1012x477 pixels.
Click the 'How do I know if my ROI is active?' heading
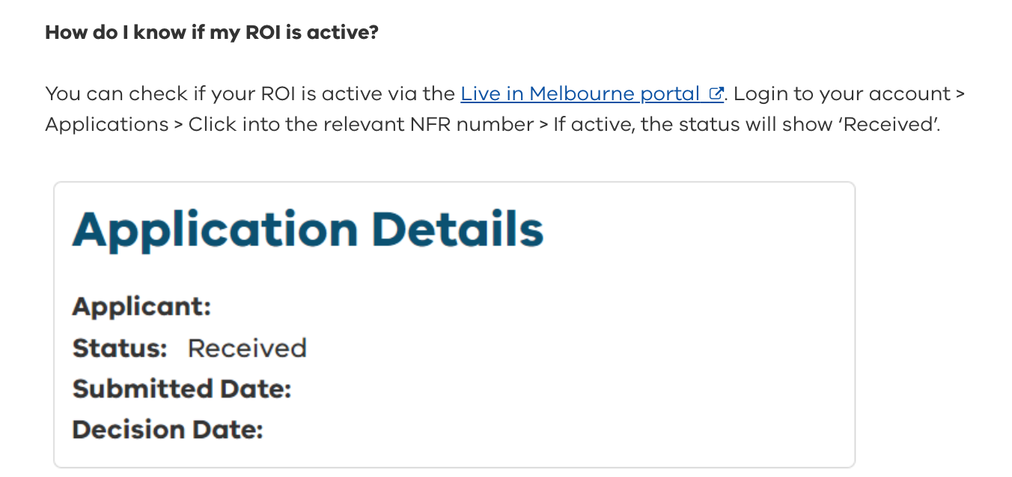click(212, 33)
